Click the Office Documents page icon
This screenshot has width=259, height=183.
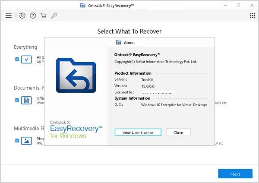(x=27, y=100)
